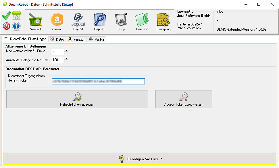Screen dimensions: 279x168
Task: Increase Nachkommastellen für Preise value
Action: 66,51
